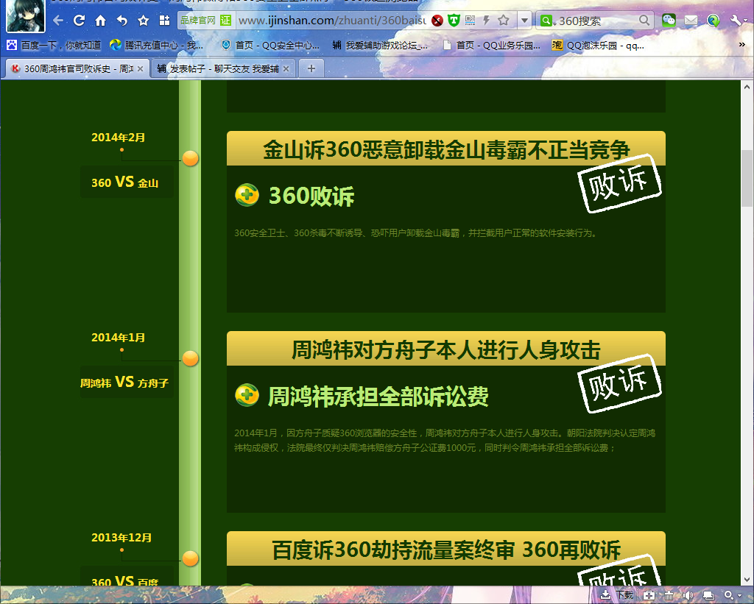The width and height of the screenshot is (754, 604).
Task: Click the scrollbar up arrow
Action: 747,87
